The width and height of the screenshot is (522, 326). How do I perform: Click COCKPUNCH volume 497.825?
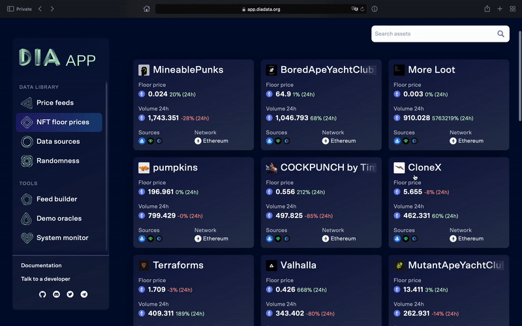tap(289, 216)
